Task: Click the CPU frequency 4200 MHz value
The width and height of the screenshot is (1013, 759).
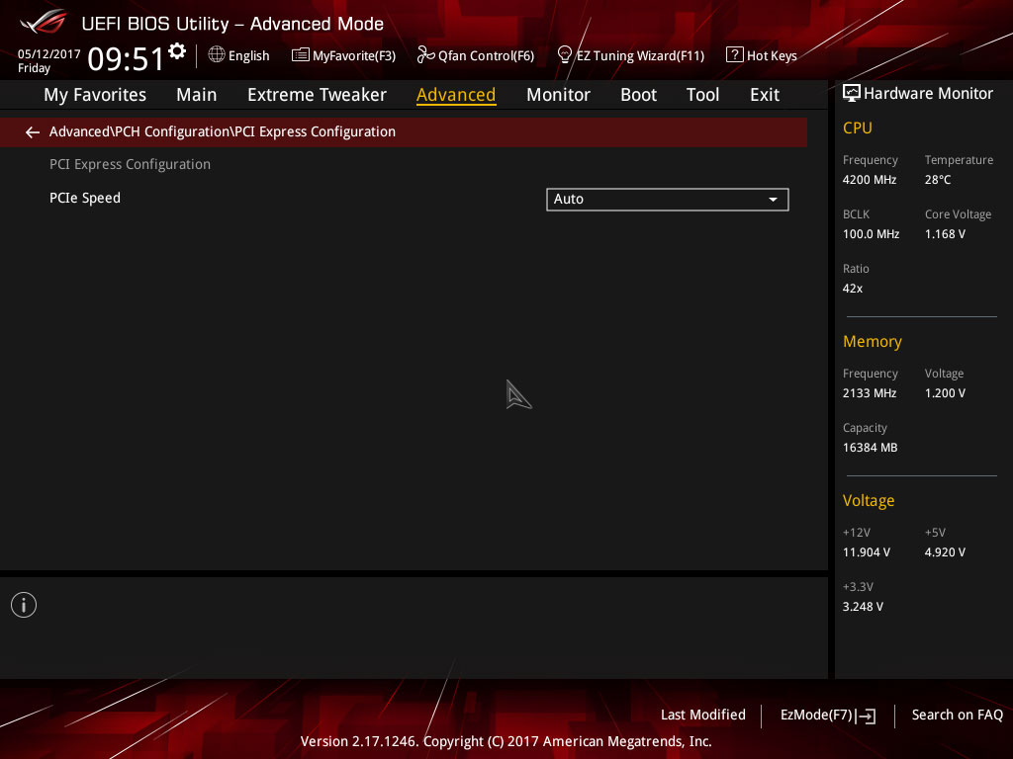Action: [869, 180]
